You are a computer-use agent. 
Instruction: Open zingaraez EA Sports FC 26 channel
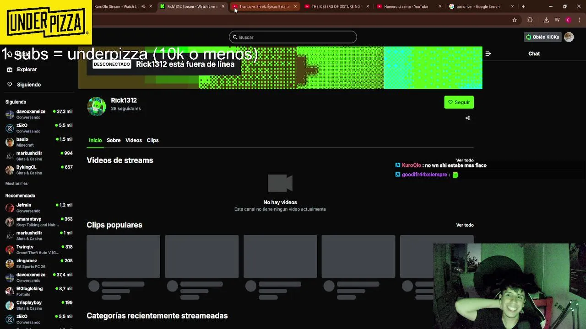coord(39,264)
